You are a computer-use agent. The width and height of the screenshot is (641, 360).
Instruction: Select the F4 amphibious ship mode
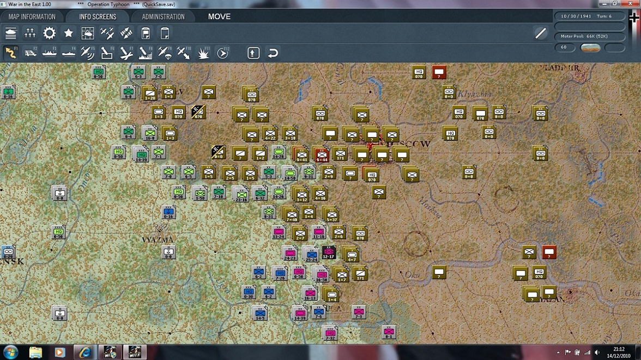[x=68, y=53]
